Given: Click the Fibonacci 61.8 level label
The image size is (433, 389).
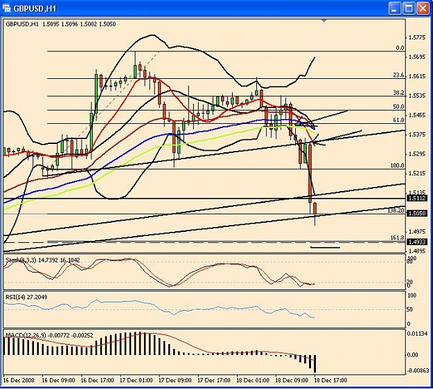Looking at the screenshot, I should point(398,120).
